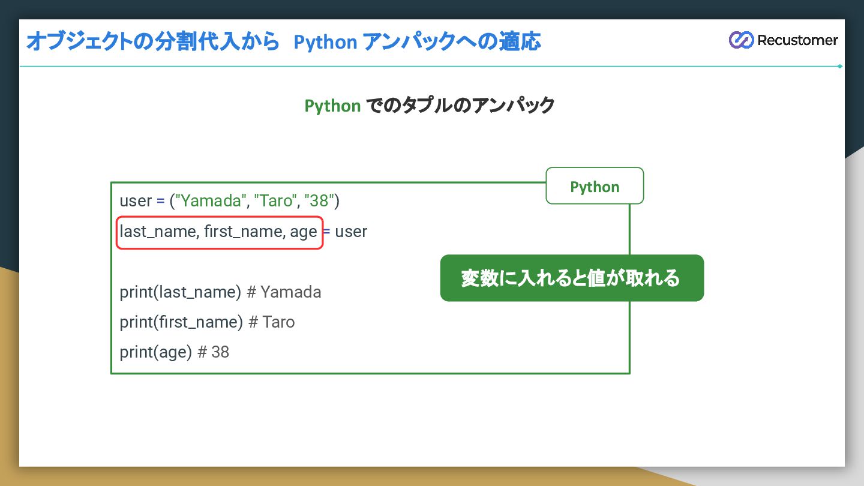This screenshot has width=864, height=486.
Task: Click the line print(age) # 38
Action: [174, 352]
